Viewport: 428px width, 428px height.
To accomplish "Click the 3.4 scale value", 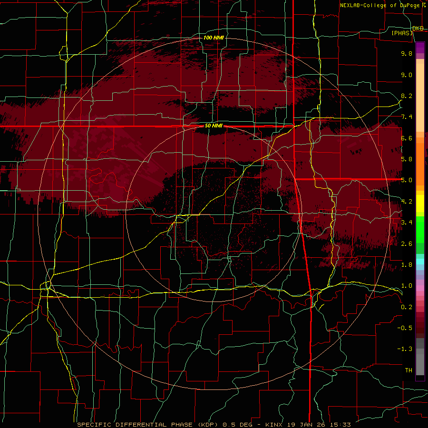I will point(407,223).
